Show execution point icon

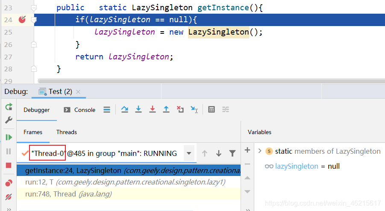pyautogui.click(x=107, y=110)
